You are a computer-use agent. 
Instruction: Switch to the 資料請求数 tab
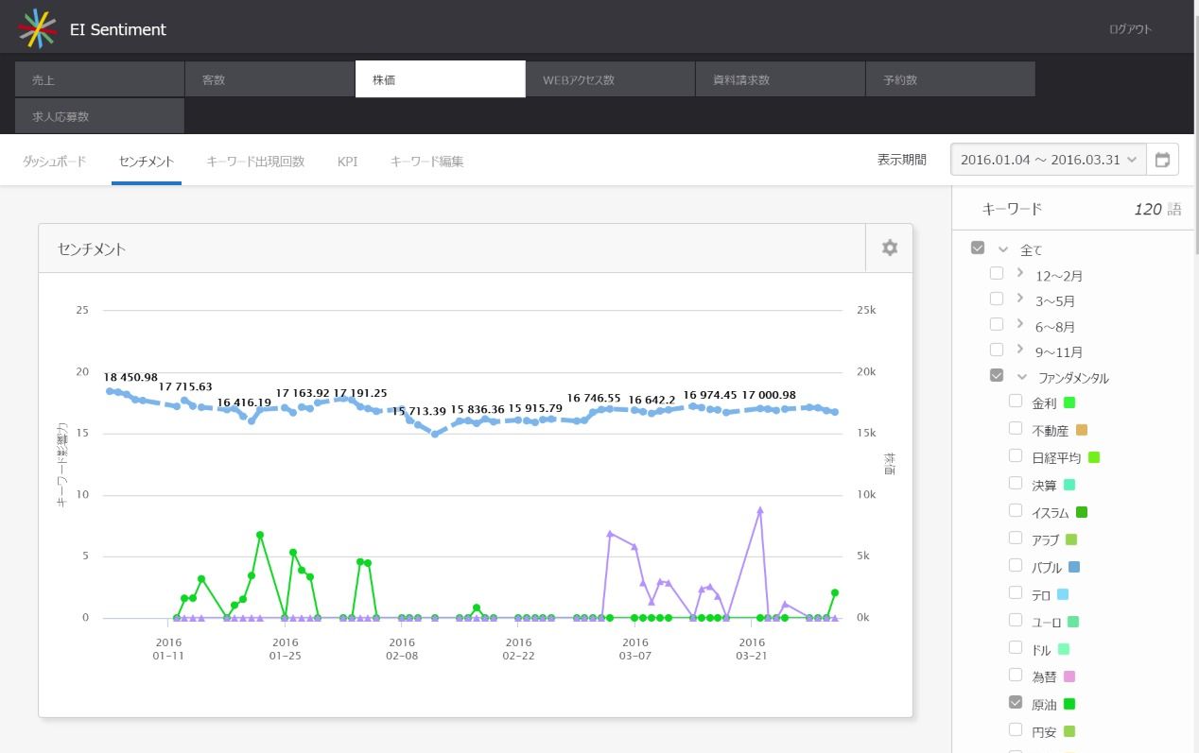point(780,79)
